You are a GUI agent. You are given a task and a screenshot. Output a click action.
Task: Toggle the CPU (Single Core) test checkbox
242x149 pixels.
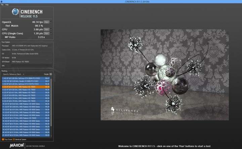point(51,33)
